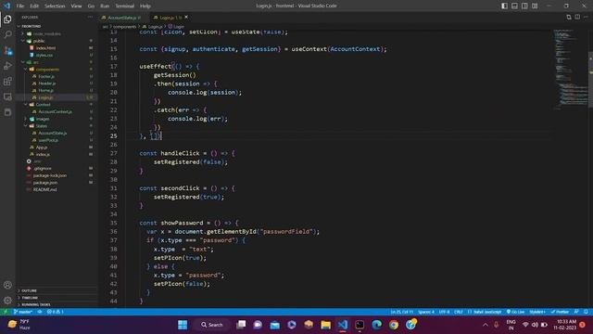This screenshot has width=593, height=334.
Task: Open the Search view in the activity bar
Action: [x=7, y=35]
